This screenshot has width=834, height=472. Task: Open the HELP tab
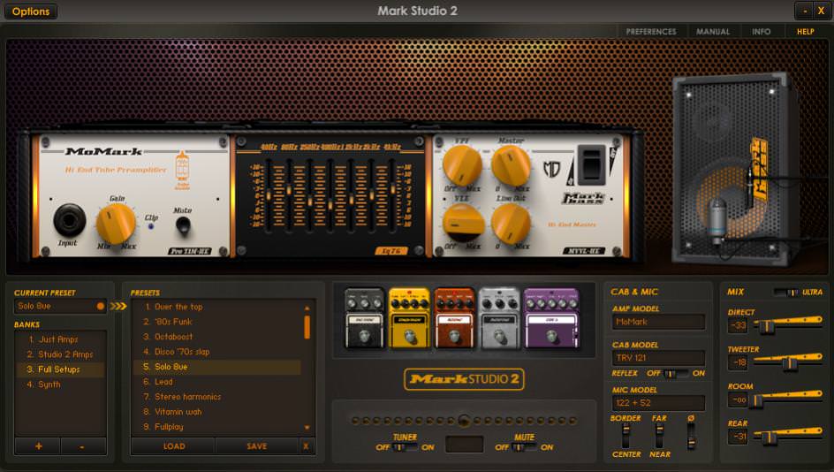tap(805, 32)
